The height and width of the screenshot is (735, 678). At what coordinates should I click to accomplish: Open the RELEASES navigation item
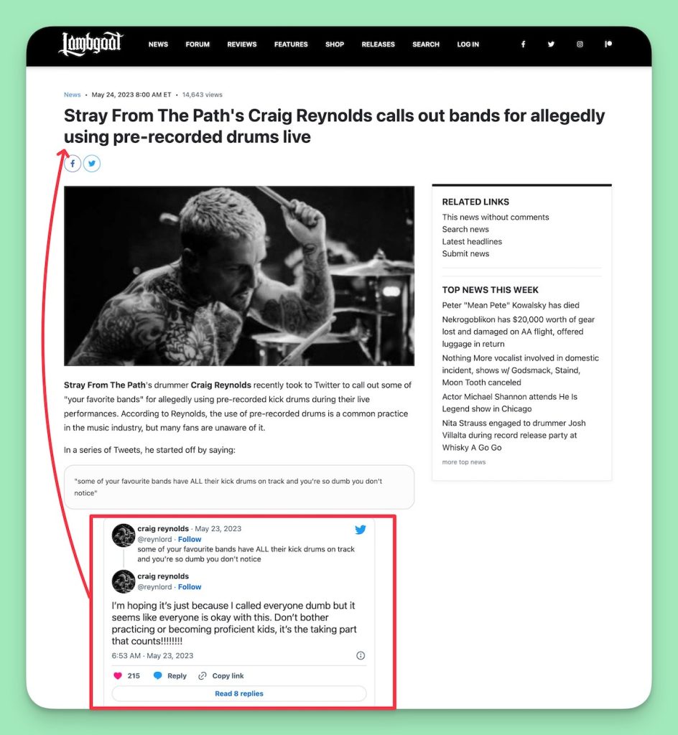378,44
